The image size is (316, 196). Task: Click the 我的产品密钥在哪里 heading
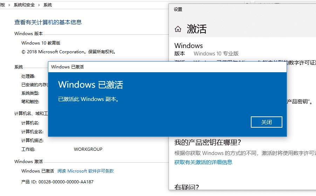click(x=208, y=142)
